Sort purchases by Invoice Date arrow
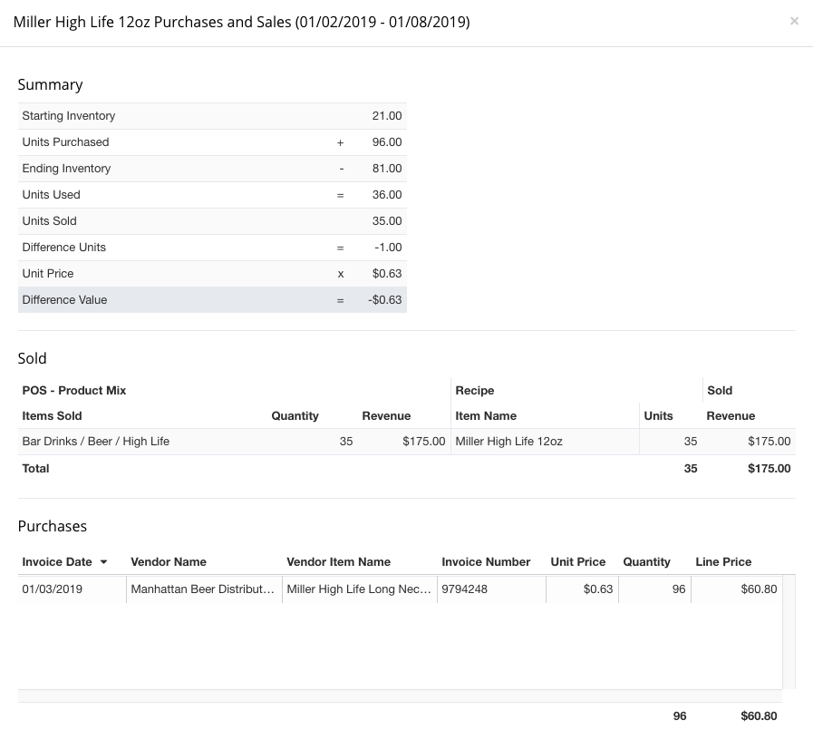This screenshot has width=813, height=730. (x=103, y=562)
